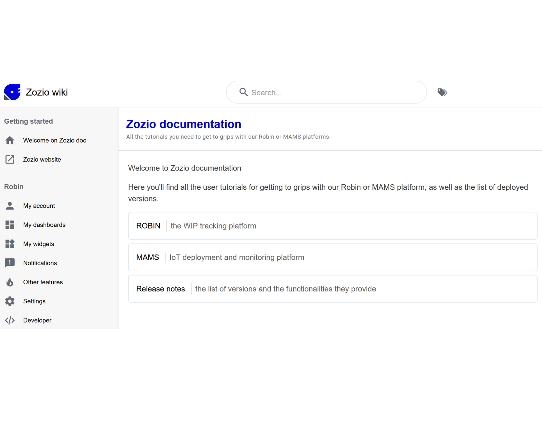Click the Zozio wiki logo icon
Viewport: 542px width, 421px height.
(x=12, y=92)
